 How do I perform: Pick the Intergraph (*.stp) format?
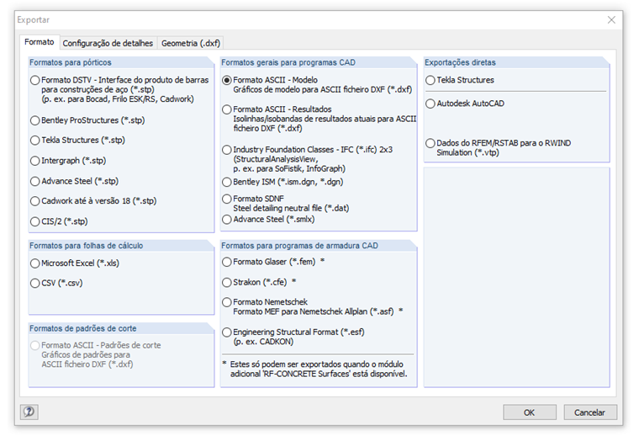pyautogui.click(x=35, y=161)
